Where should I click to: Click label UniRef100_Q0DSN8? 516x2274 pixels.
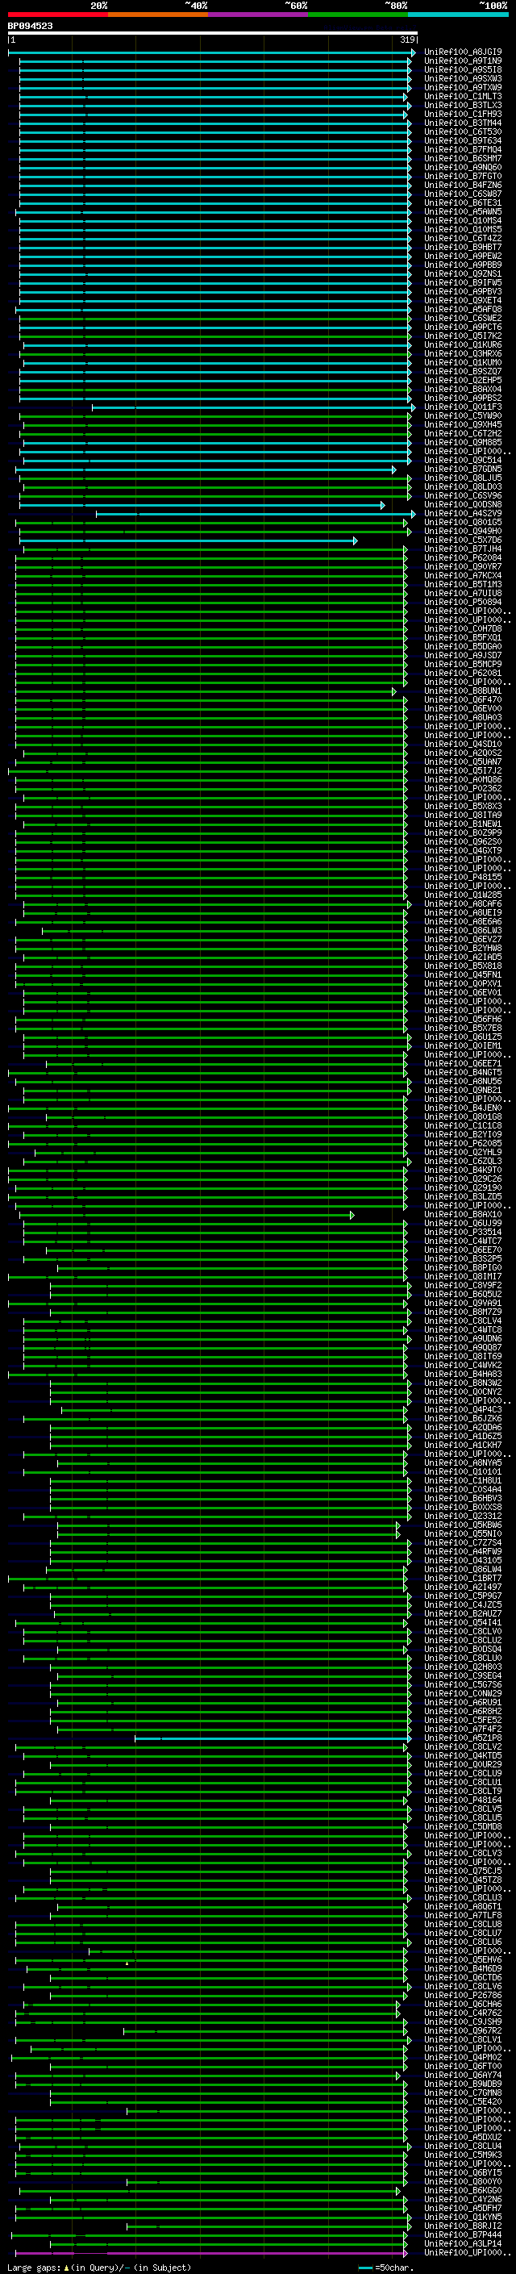click(463, 505)
